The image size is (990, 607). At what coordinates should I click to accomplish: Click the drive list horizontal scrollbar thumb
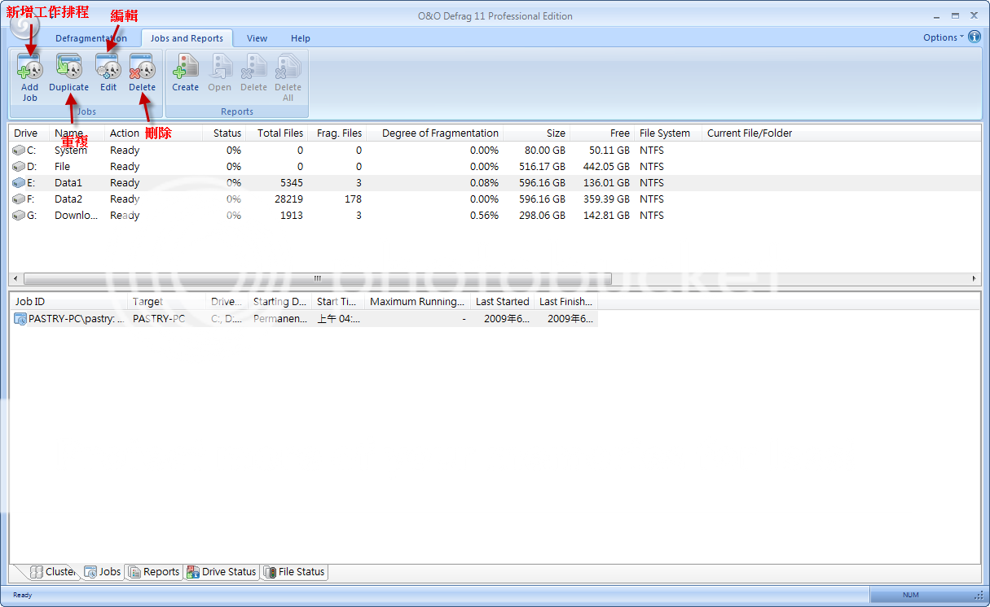[x=318, y=278]
